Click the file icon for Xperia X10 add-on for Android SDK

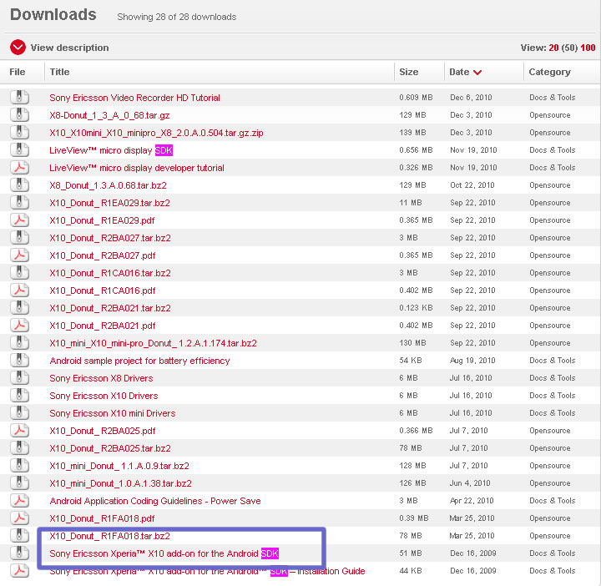(19, 553)
